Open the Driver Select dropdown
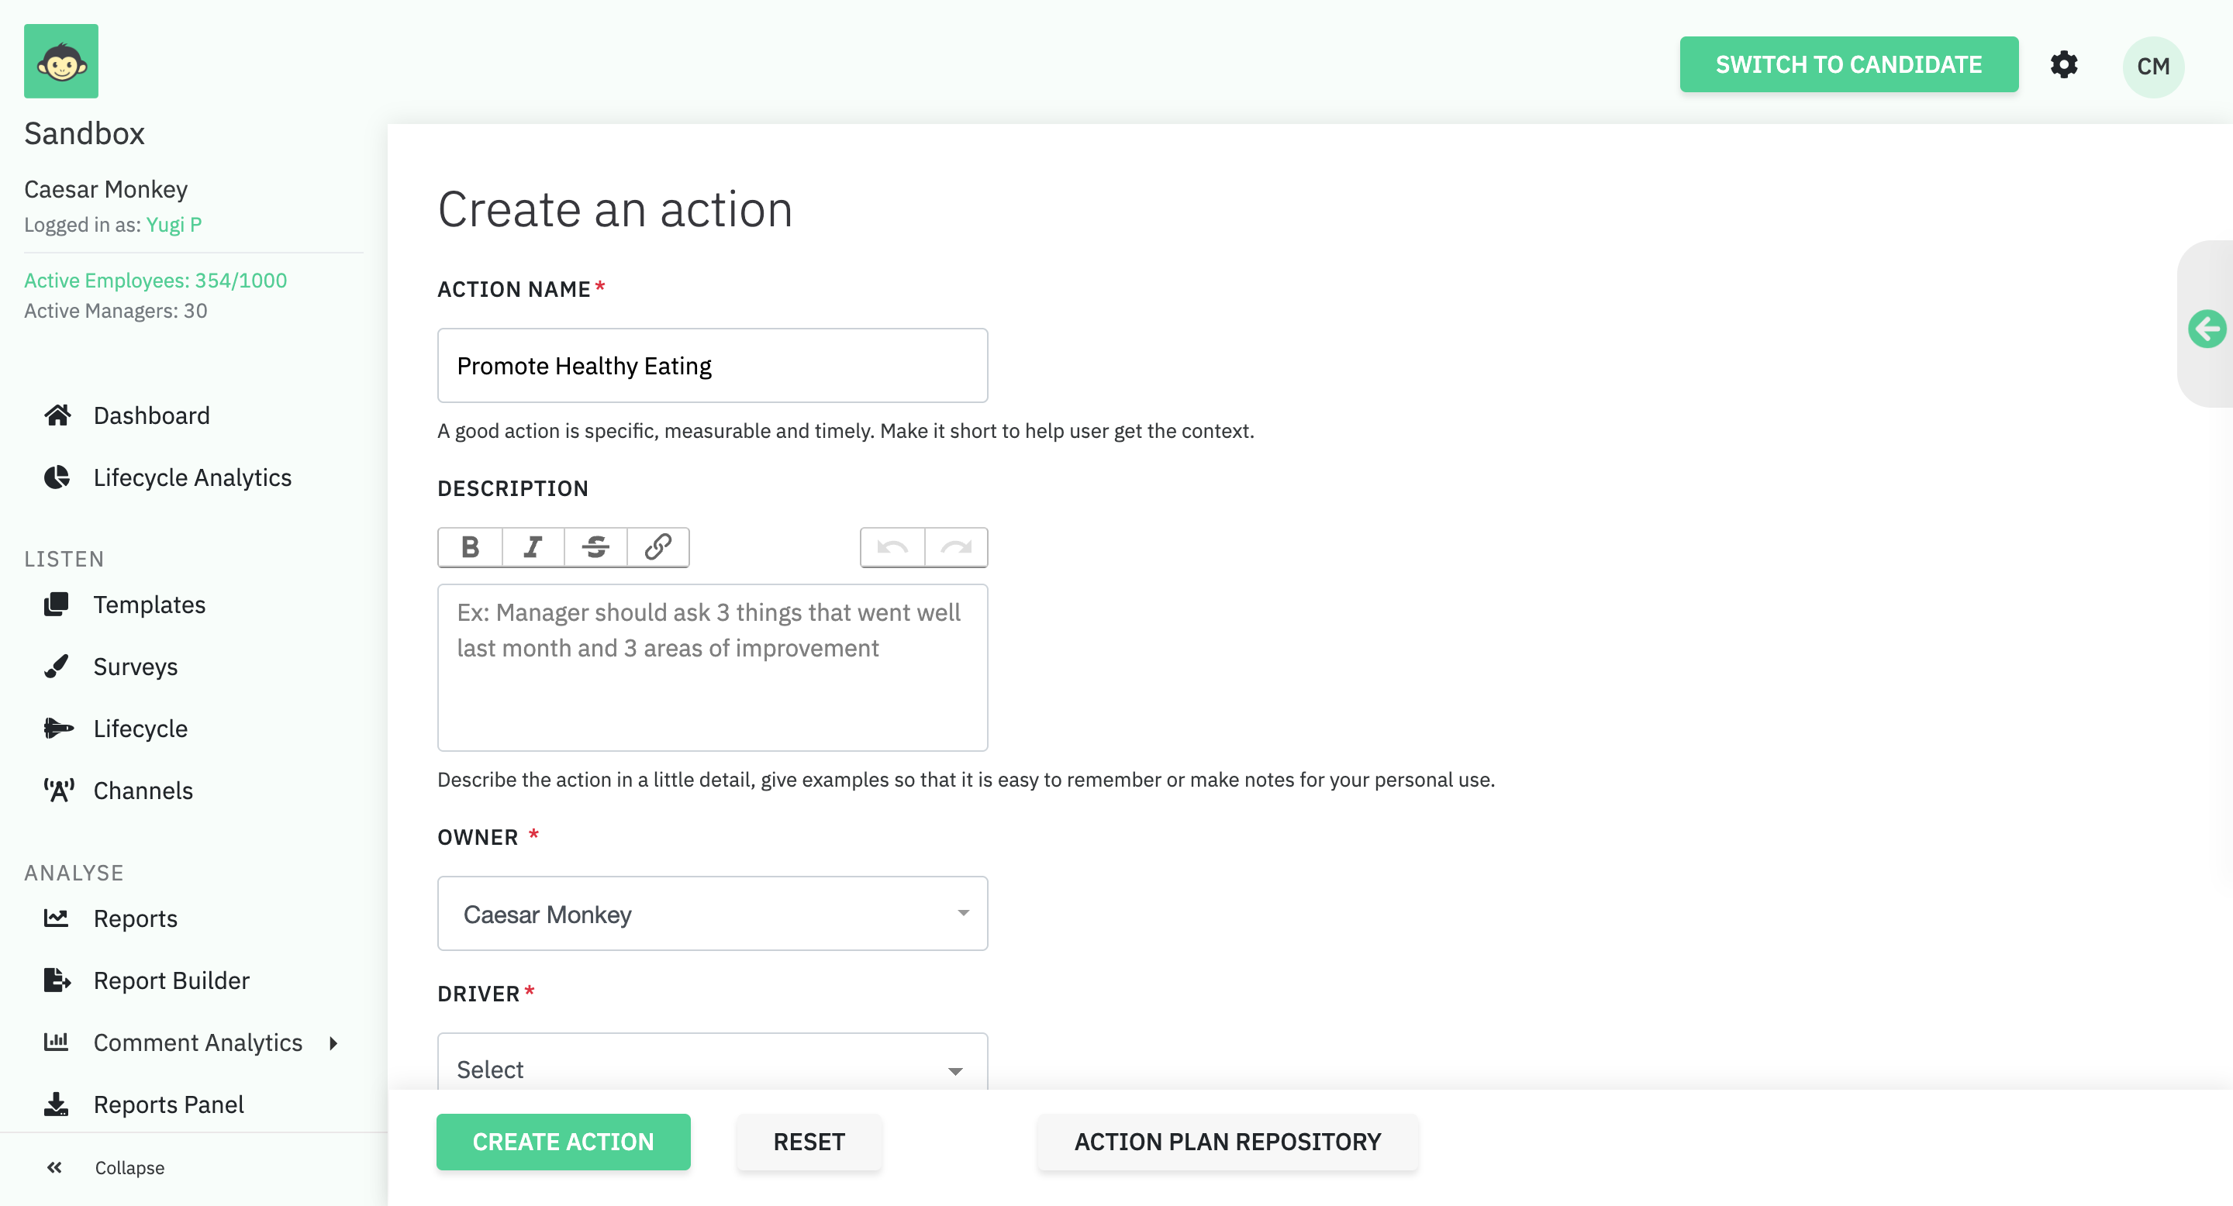 (x=712, y=1068)
